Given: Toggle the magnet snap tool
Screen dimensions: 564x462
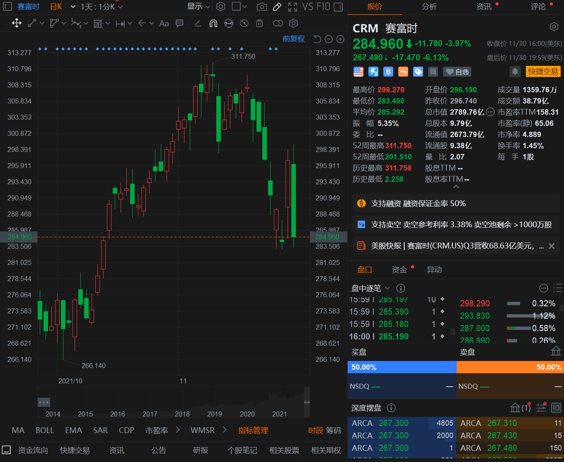Looking at the screenshot, I should click(x=213, y=23).
